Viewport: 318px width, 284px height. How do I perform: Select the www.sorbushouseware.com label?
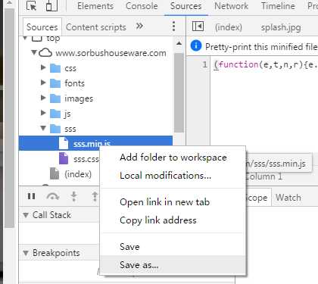[x=111, y=53]
